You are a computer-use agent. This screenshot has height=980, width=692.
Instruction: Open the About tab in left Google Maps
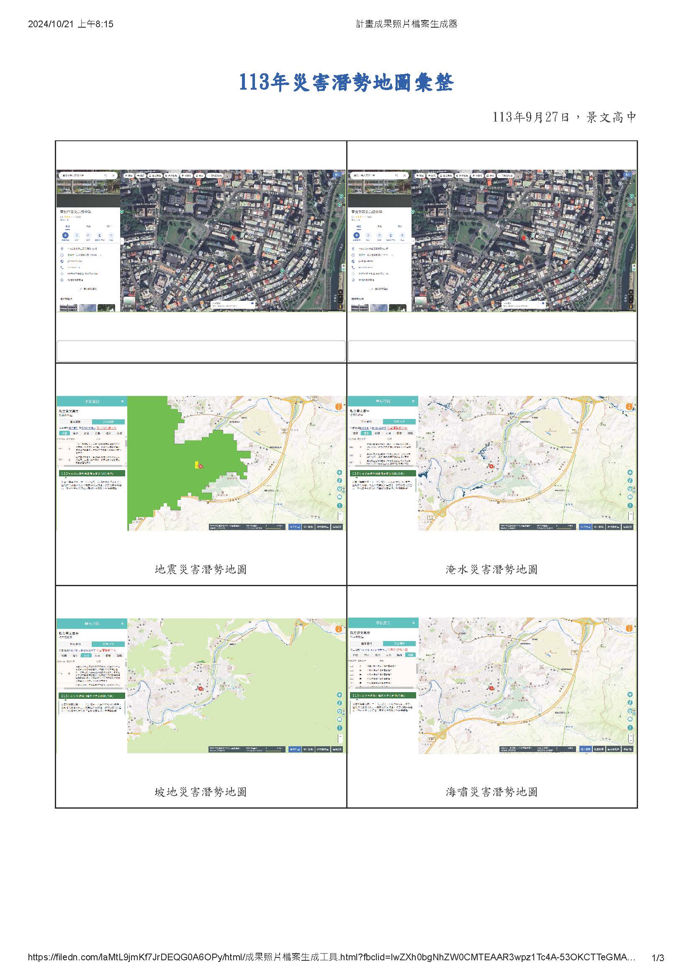click(x=109, y=227)
